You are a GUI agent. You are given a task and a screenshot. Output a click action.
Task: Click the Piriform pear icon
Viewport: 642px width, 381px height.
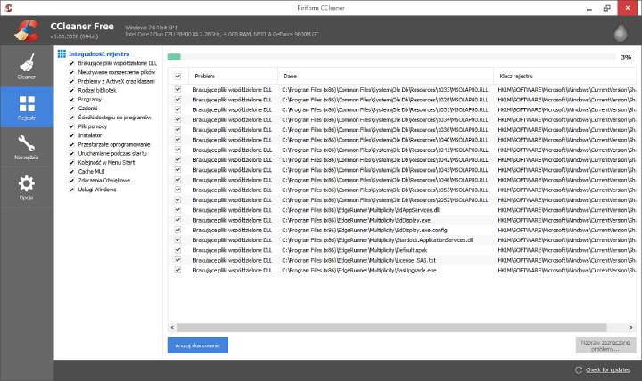pos(621,32)
